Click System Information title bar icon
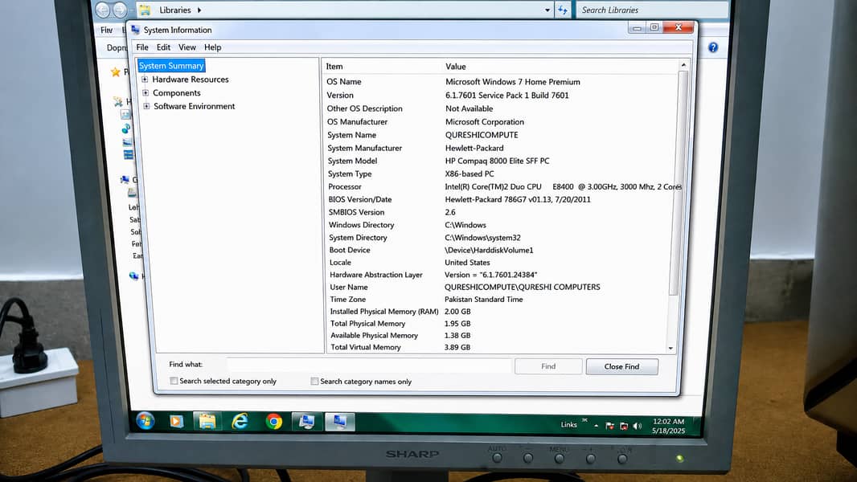The height and width of the screenshot is (482, 857). (136, 30)
